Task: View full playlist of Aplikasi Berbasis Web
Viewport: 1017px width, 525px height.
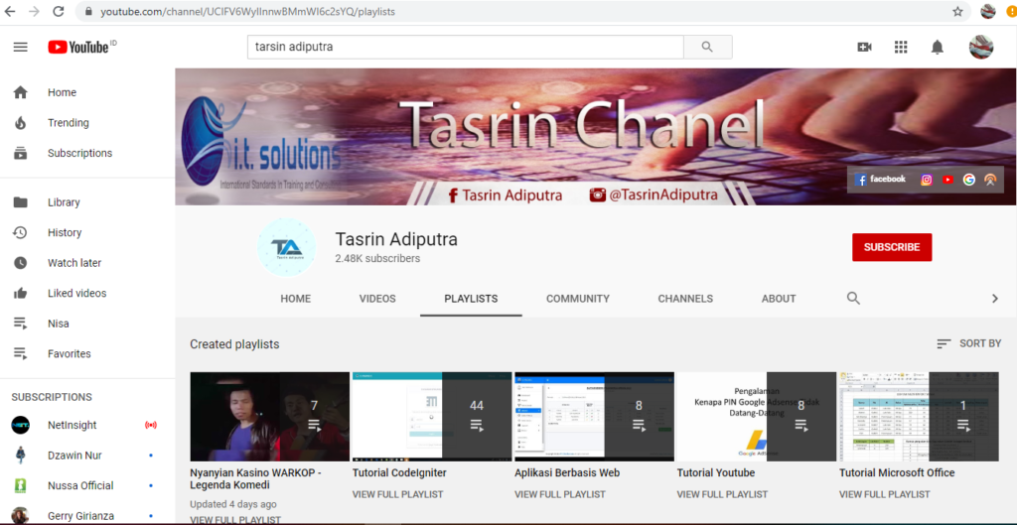Action: 560,494
